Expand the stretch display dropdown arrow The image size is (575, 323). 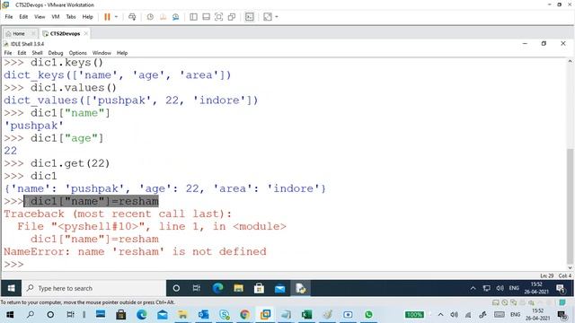[277, 17]
